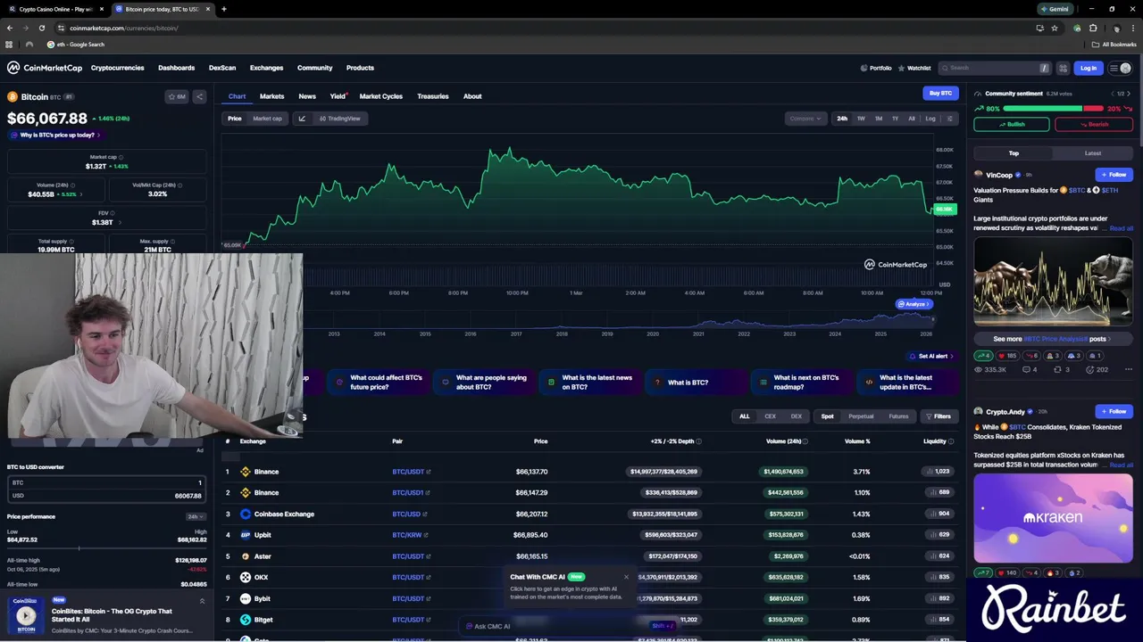Bookmark this page with the star icon

1055,28
